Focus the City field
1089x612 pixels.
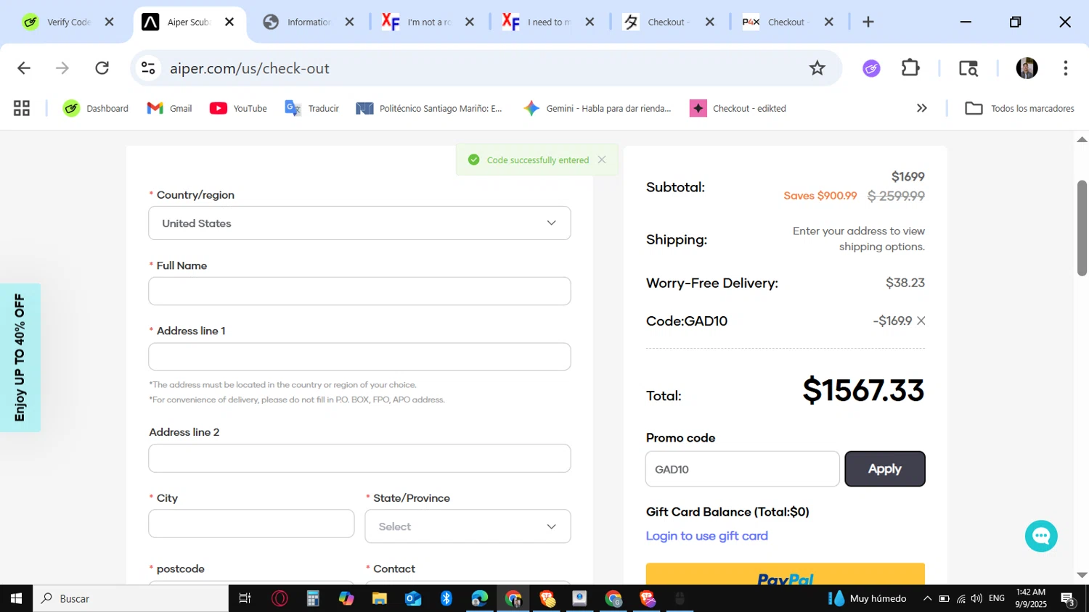click(251, 523)
